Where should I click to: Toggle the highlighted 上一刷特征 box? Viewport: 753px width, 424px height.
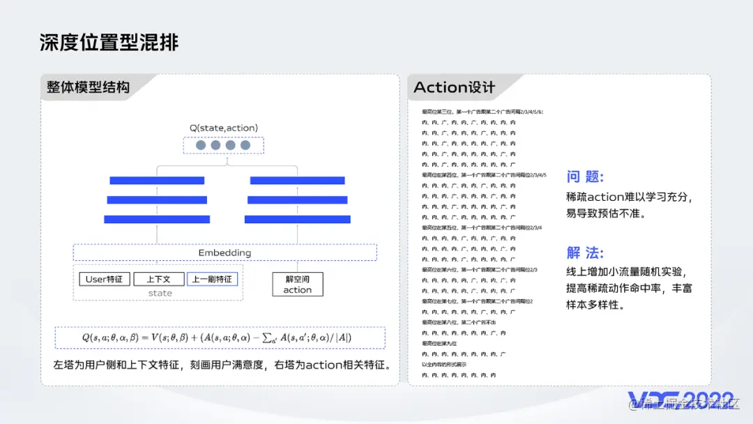pyautogui.click(x=211, y=278)
